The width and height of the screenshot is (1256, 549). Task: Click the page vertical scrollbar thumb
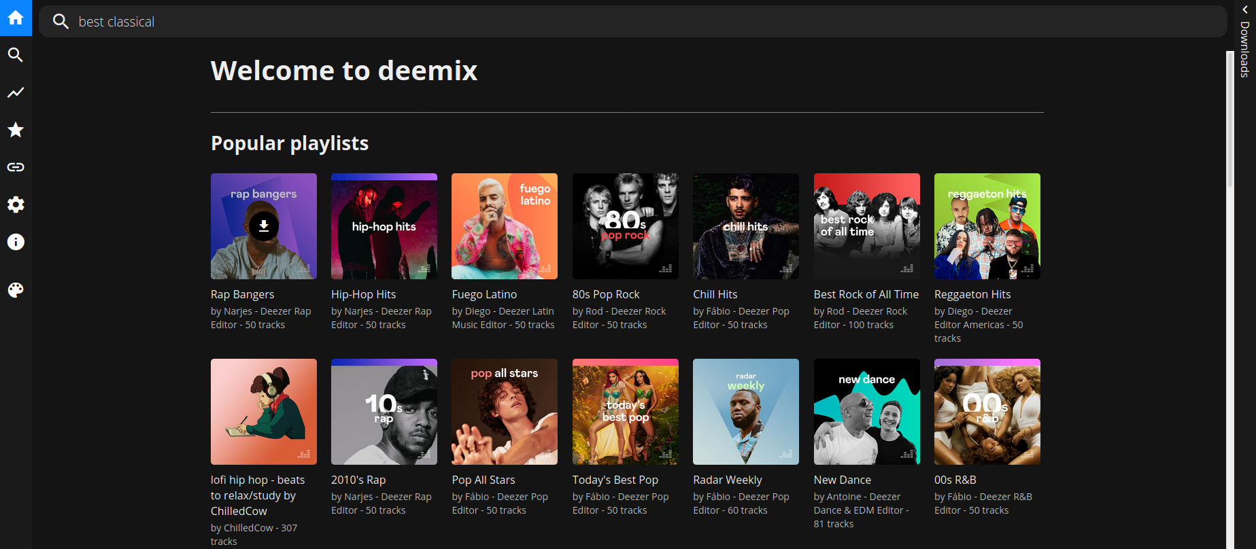(x=1229, y=119)
